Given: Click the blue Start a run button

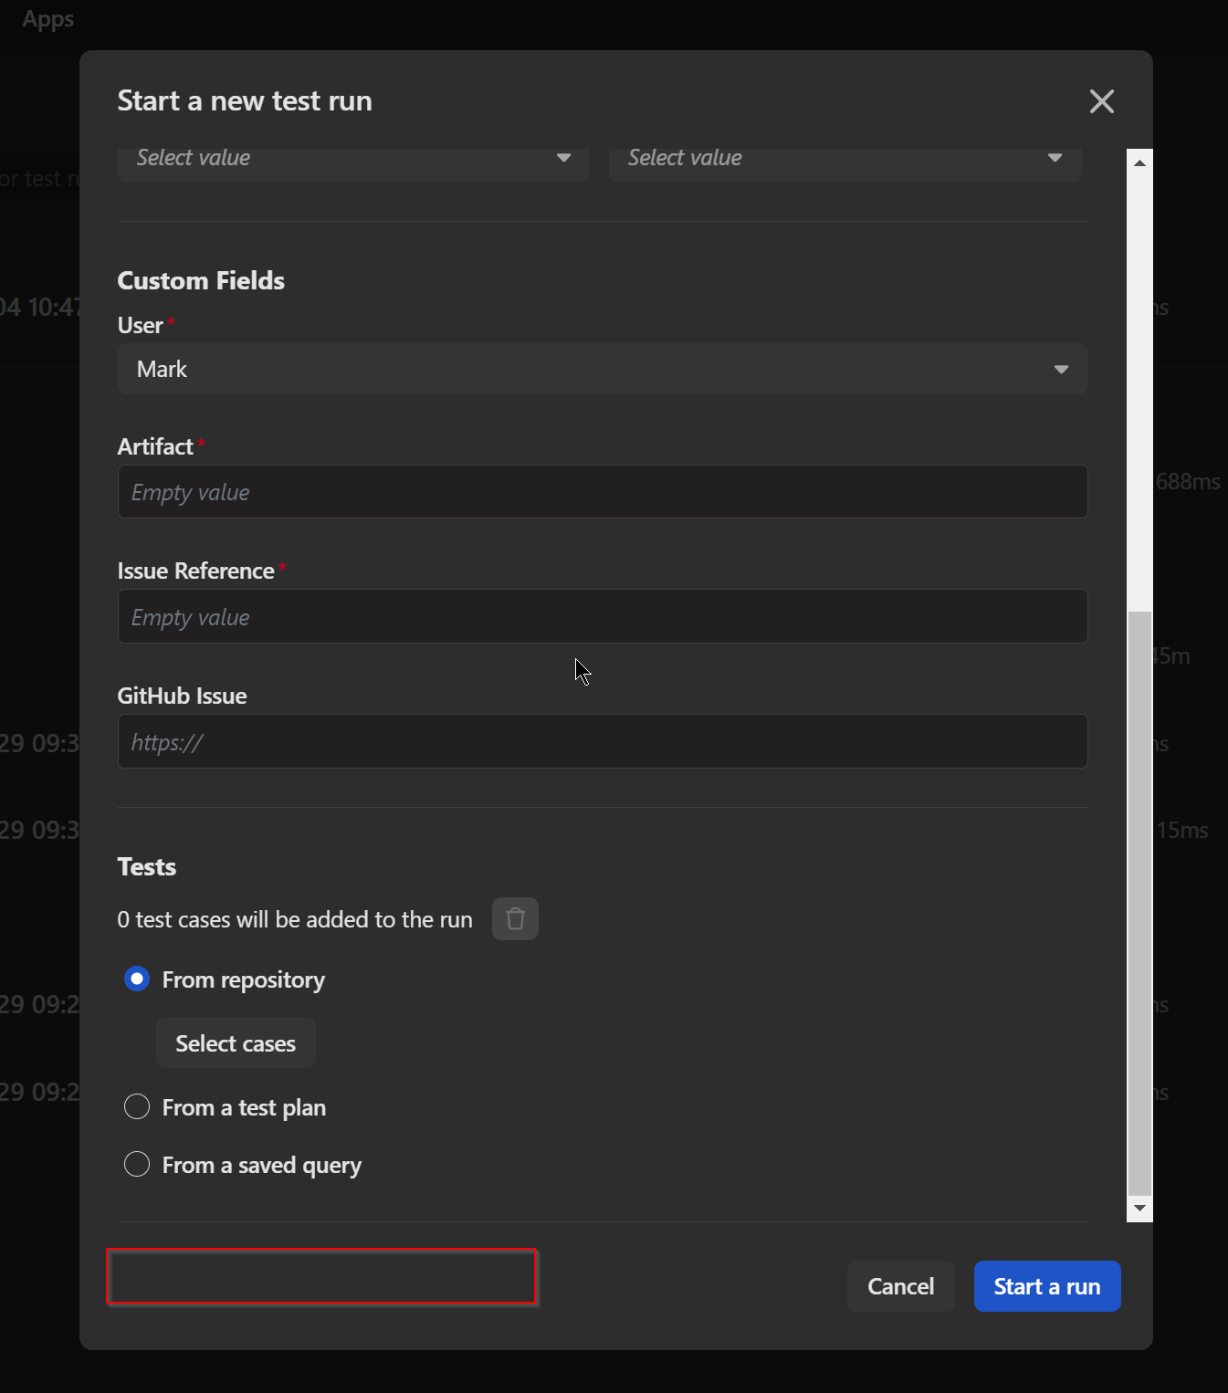Looking at the screenshot, I should tap(1046, 1286).
